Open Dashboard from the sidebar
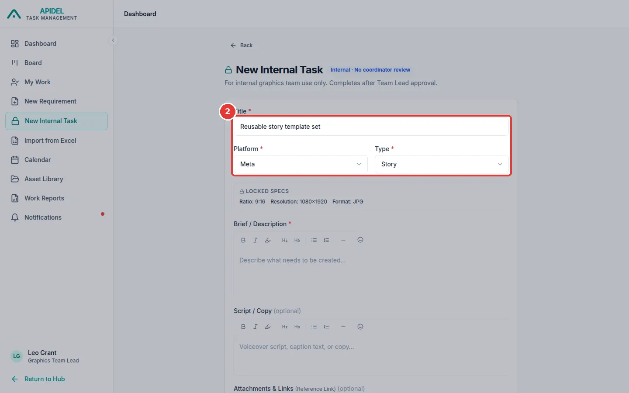 [x=56, y=44]
